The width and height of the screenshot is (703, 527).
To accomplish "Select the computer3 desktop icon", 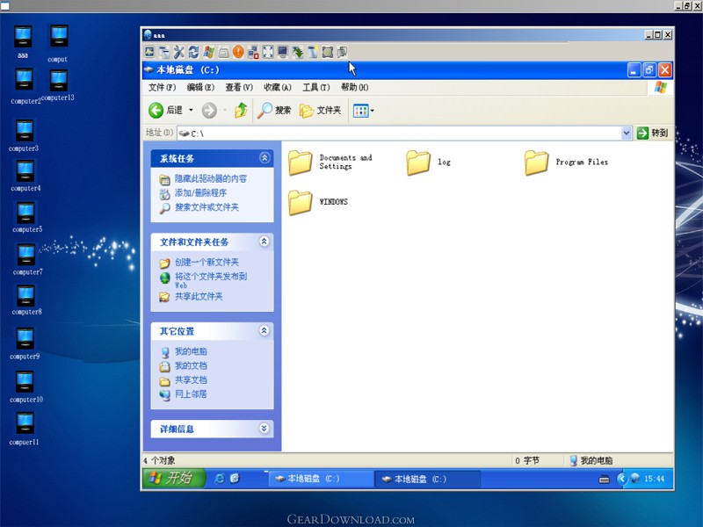I will tap(25, 136).
